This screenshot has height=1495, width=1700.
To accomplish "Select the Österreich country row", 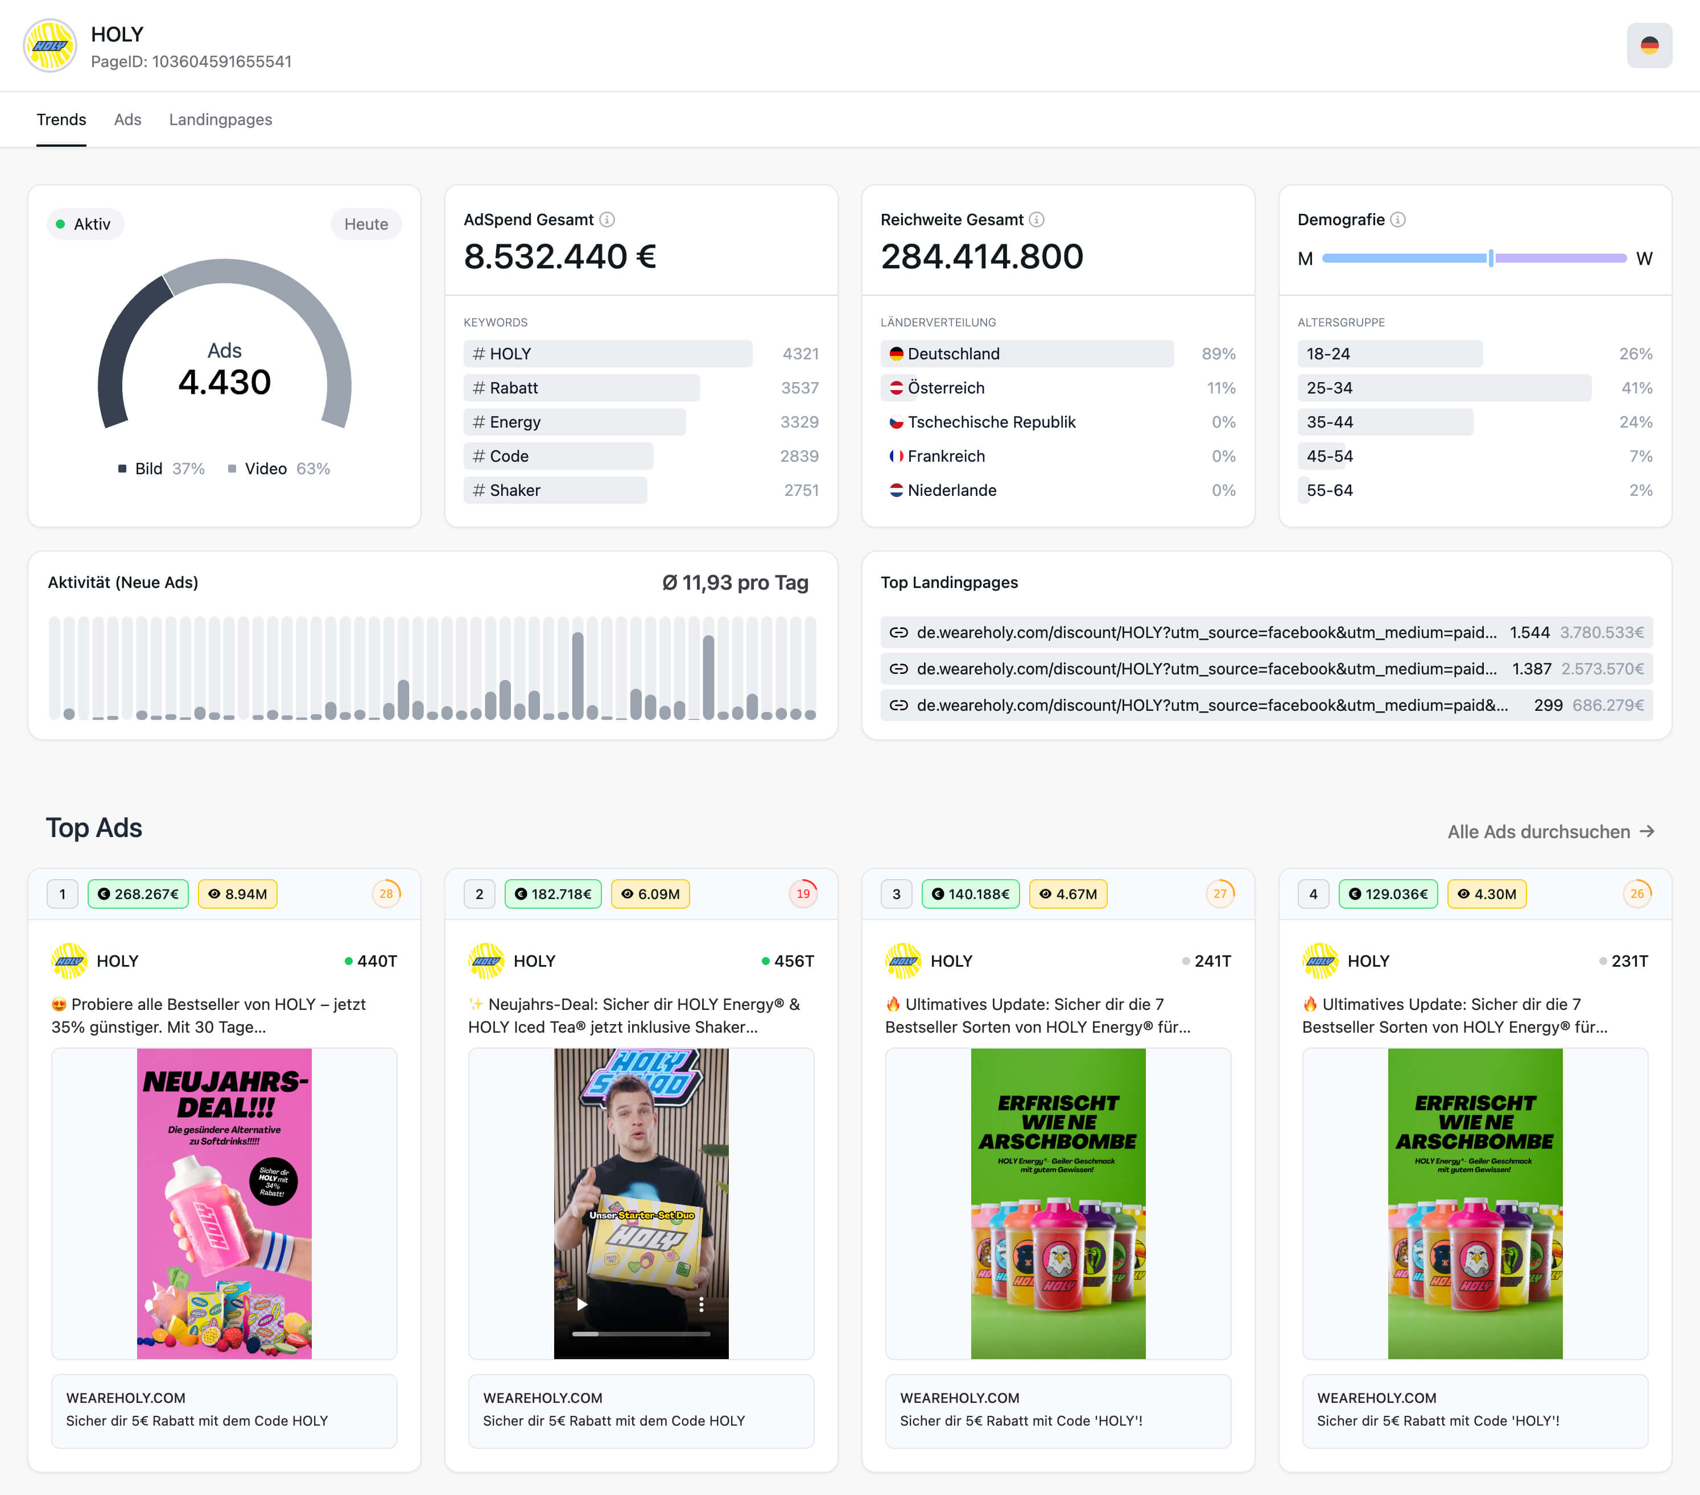I will pos(1058,387).
